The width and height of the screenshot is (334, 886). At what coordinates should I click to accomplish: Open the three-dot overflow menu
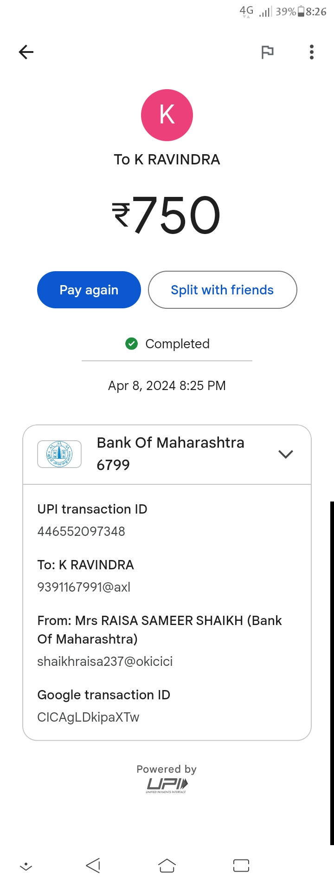[x=312, y=52]
